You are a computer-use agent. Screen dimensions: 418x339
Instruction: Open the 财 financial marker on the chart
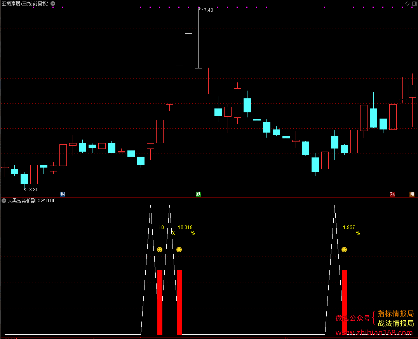coord(63,194)
